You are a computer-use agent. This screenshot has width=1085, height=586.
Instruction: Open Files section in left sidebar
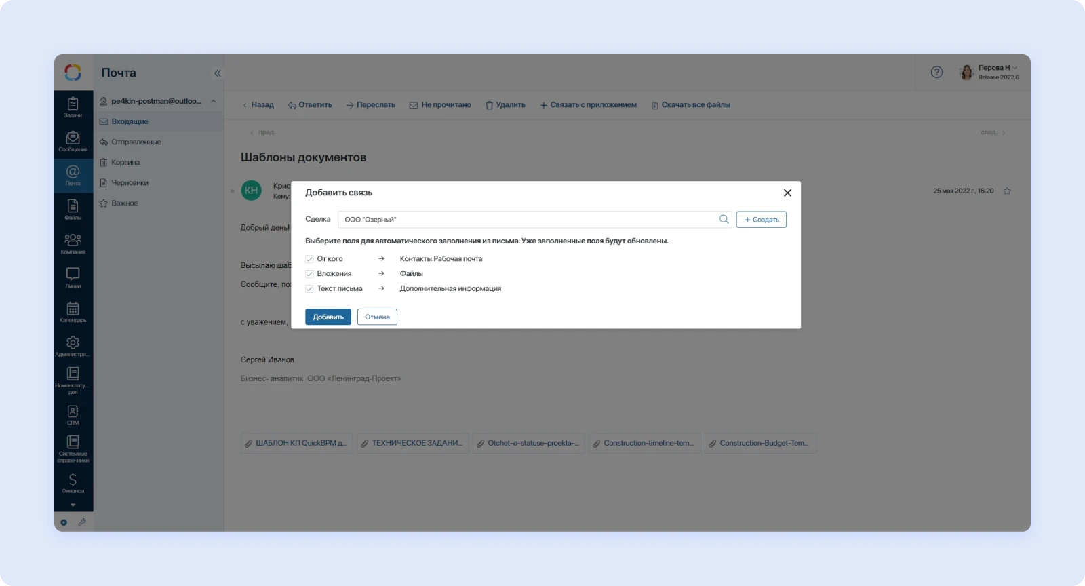(73, 209)
